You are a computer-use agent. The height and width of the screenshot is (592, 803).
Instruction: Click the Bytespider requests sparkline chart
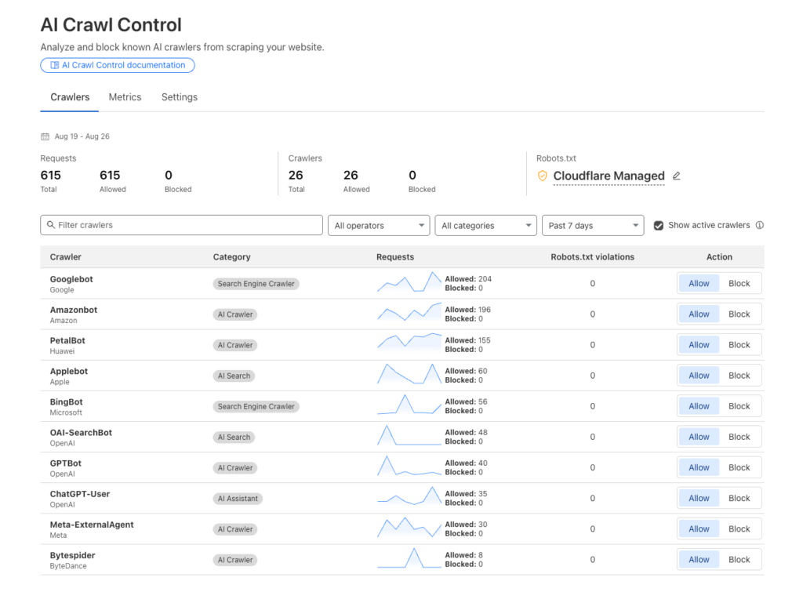[x=409, y=558]
